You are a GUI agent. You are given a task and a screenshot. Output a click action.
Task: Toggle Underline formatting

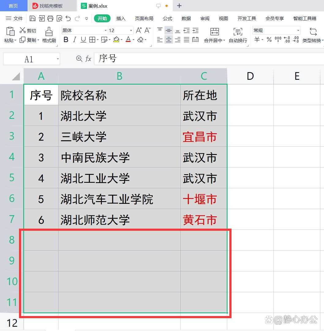pyautogui.click(x=83, y=39)
